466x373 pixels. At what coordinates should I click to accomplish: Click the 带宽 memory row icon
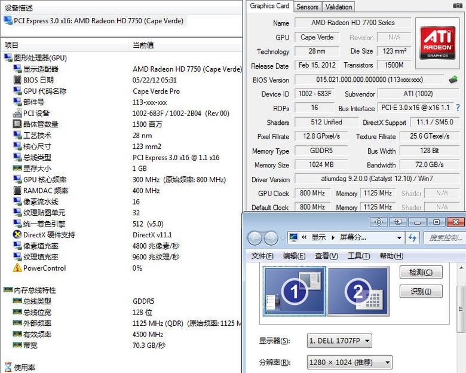coord(17,345)
